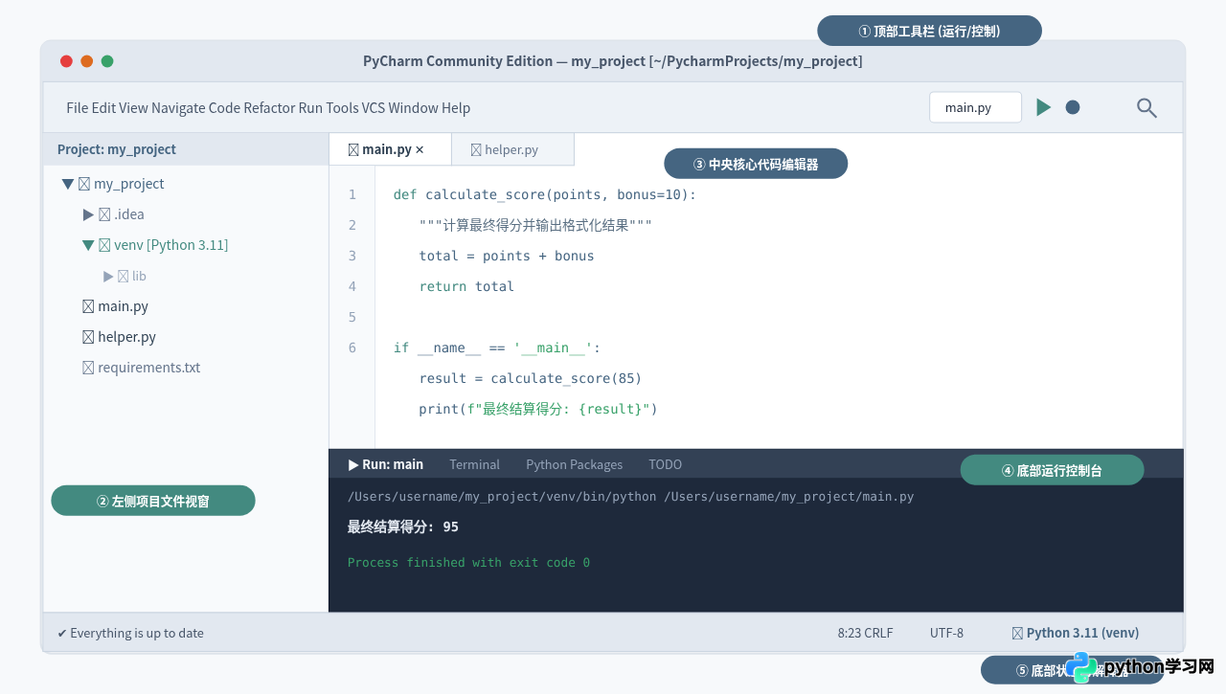Click the lib folder icon
Image resolution: width=1226 pixels, height=695 pixels.
[x=123, y=276]
